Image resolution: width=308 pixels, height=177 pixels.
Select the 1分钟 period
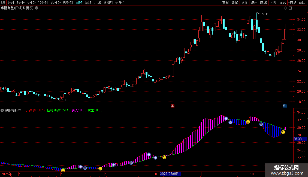21,2
